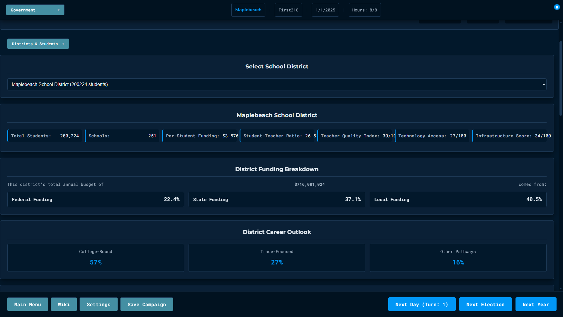Click the blue notification badge icon

coord(557,7)
